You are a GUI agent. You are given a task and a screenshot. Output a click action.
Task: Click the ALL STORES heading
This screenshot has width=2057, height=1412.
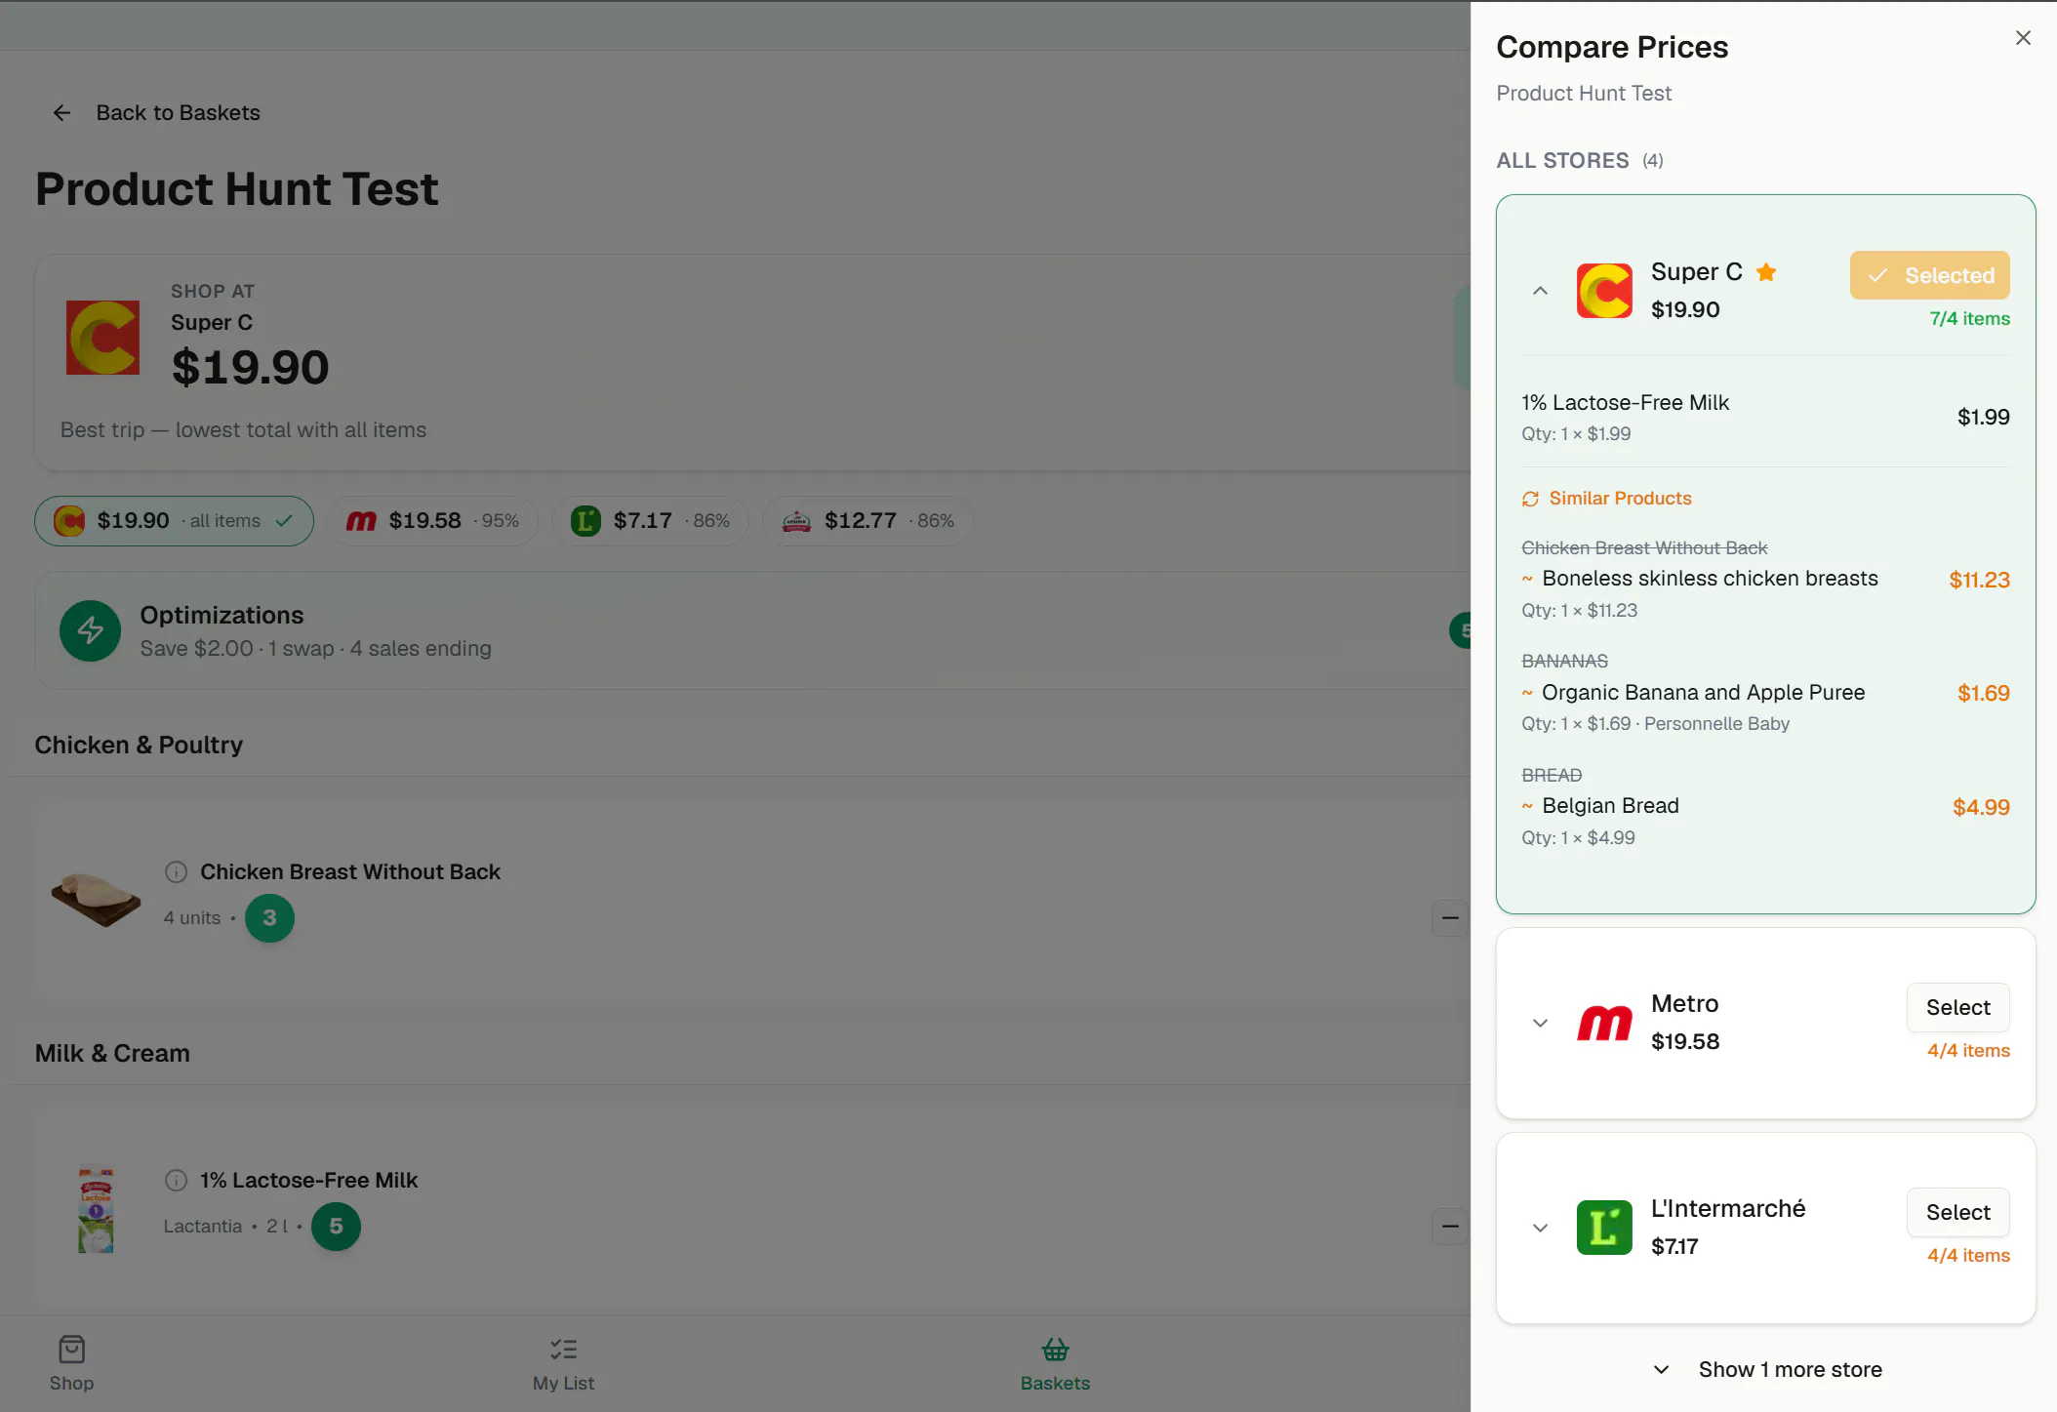pyautogui.click(x=1562, y=161)
